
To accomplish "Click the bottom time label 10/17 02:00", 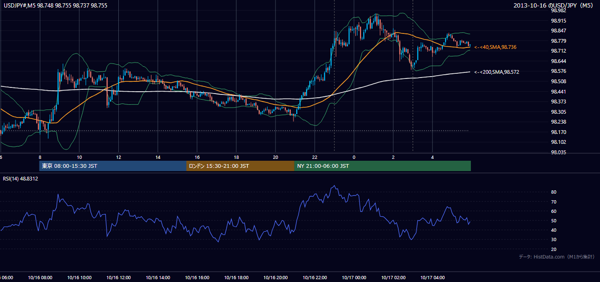I will pyautogui.click(x=393, y=277).
